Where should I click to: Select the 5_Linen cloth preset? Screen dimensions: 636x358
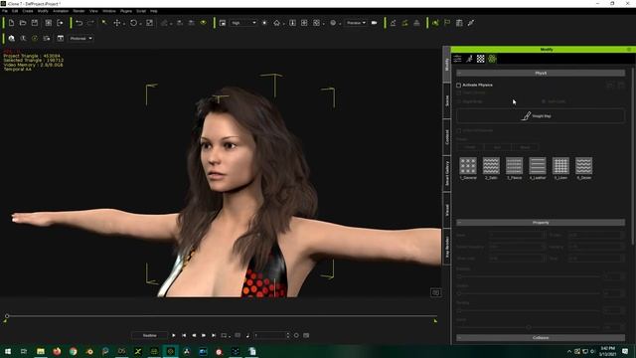tap(560, 168)
